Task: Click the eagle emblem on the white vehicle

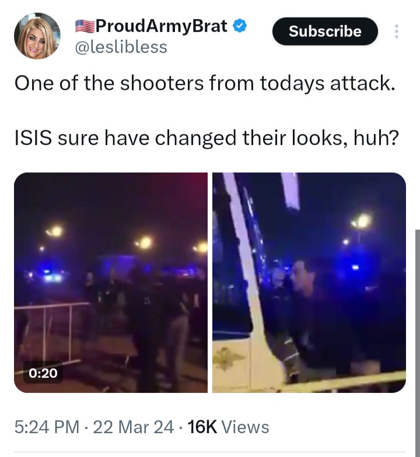Action: [x=229, y=359]
